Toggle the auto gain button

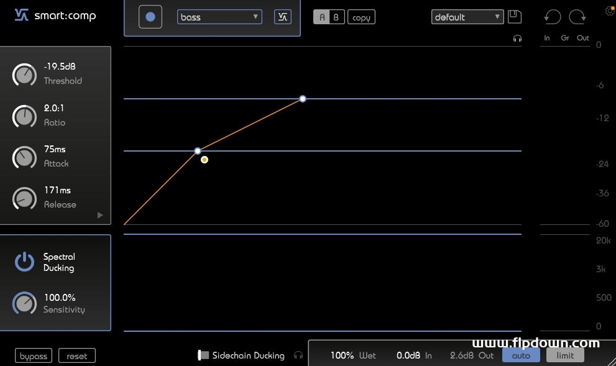[521, 355]
